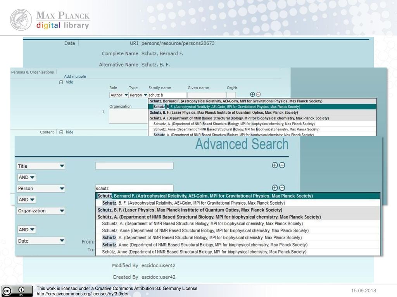
Task: Open the Author role dropdown
Action: [119, 95]
